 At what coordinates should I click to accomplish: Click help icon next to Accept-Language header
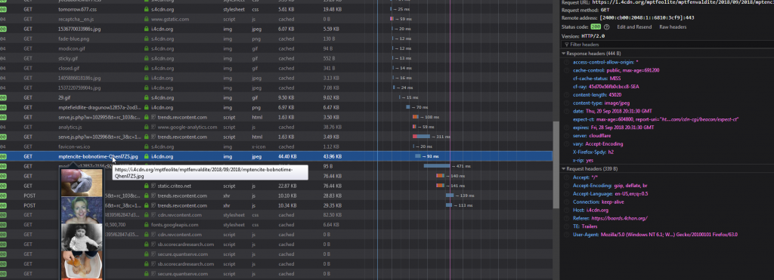(567, 194)
